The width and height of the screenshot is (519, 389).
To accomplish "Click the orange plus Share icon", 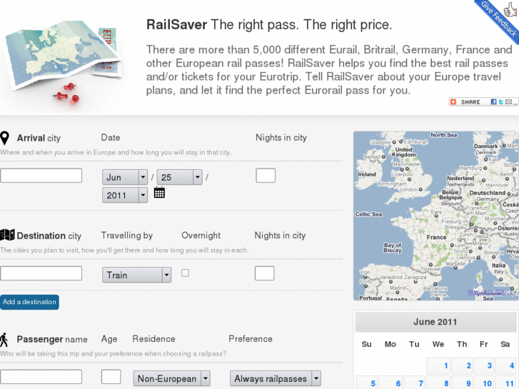I will click(453, 102).
